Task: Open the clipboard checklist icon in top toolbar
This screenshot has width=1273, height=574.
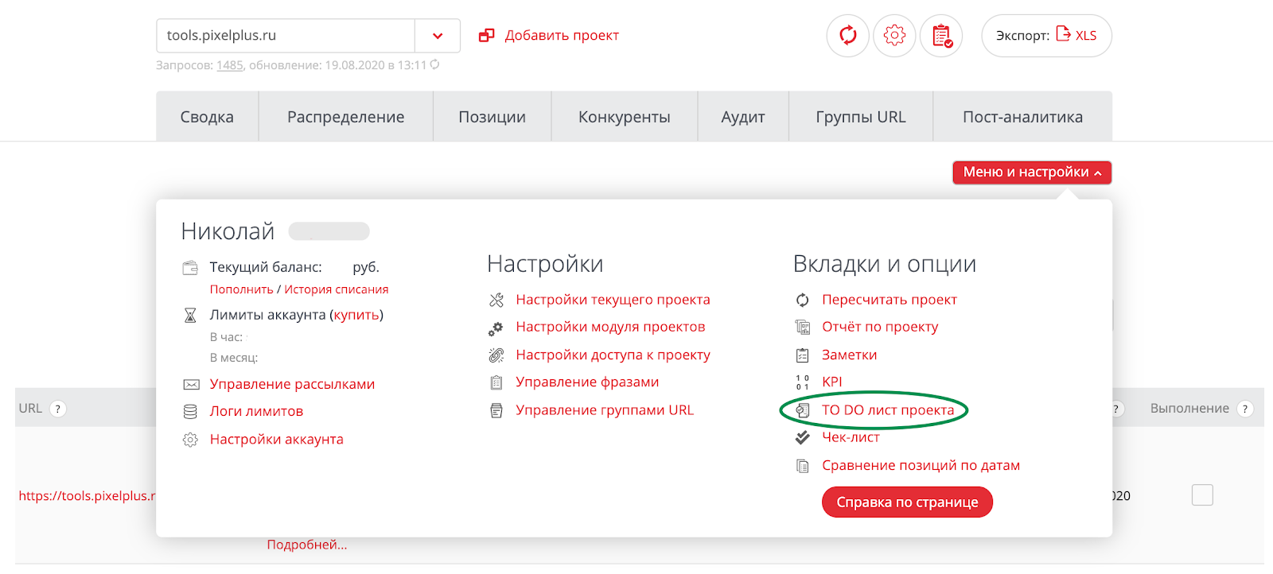Action: click(941, 35)
